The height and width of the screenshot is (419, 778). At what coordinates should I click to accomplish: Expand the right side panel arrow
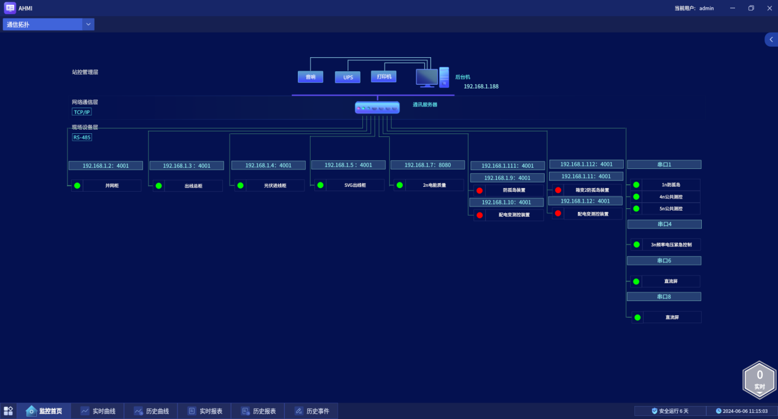[x=771, y=39]
